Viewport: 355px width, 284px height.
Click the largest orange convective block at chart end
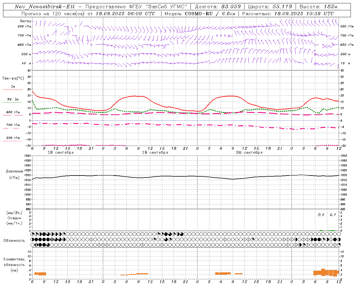(x=327, y=272)
